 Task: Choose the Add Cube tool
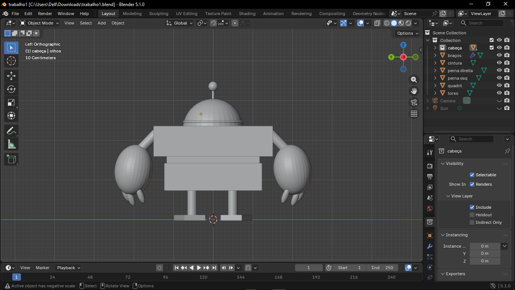tap(11, 159)
